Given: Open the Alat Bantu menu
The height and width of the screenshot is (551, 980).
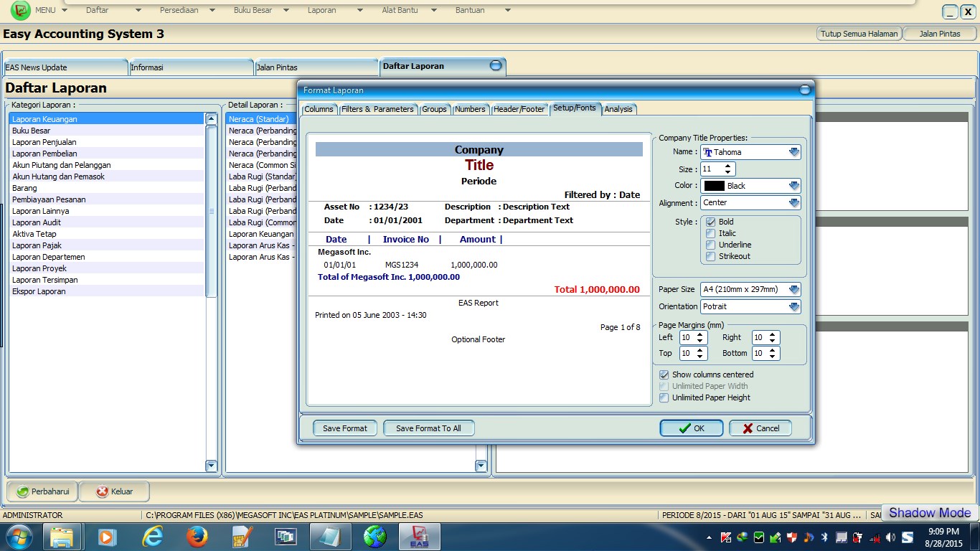Looking at the screenshot, I should pos(400,10).
